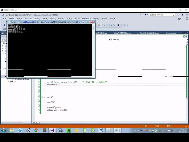The image size is (189, 142).
Task: Click the system("pause") code line
Action: point(55,107)
